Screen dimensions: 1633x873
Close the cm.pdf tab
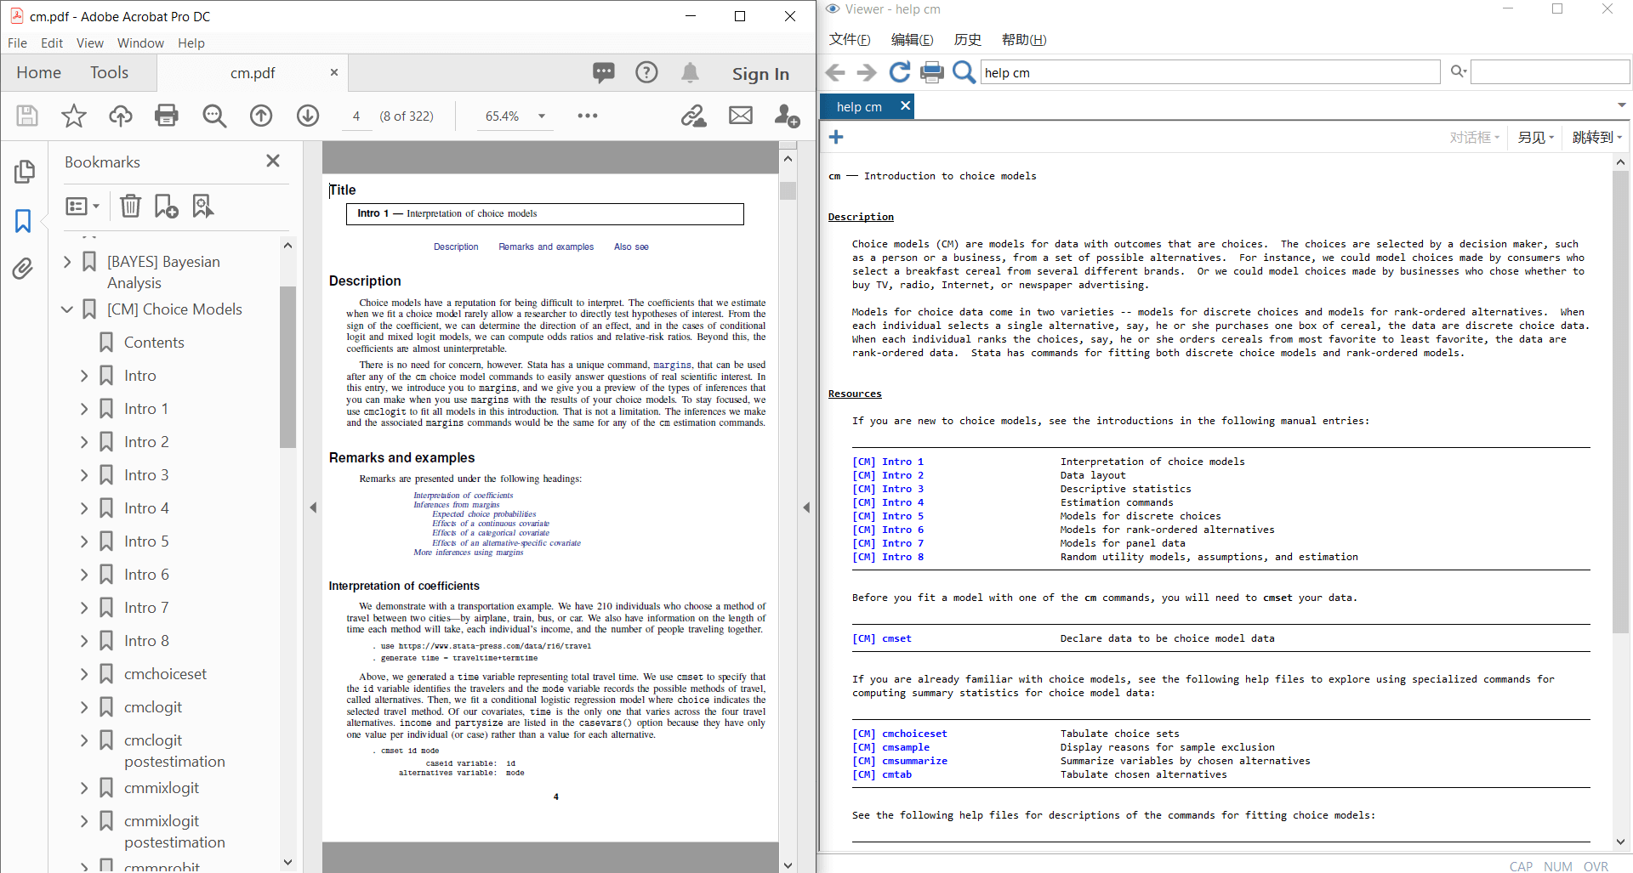pyautogui.click(x=334, y=73)
